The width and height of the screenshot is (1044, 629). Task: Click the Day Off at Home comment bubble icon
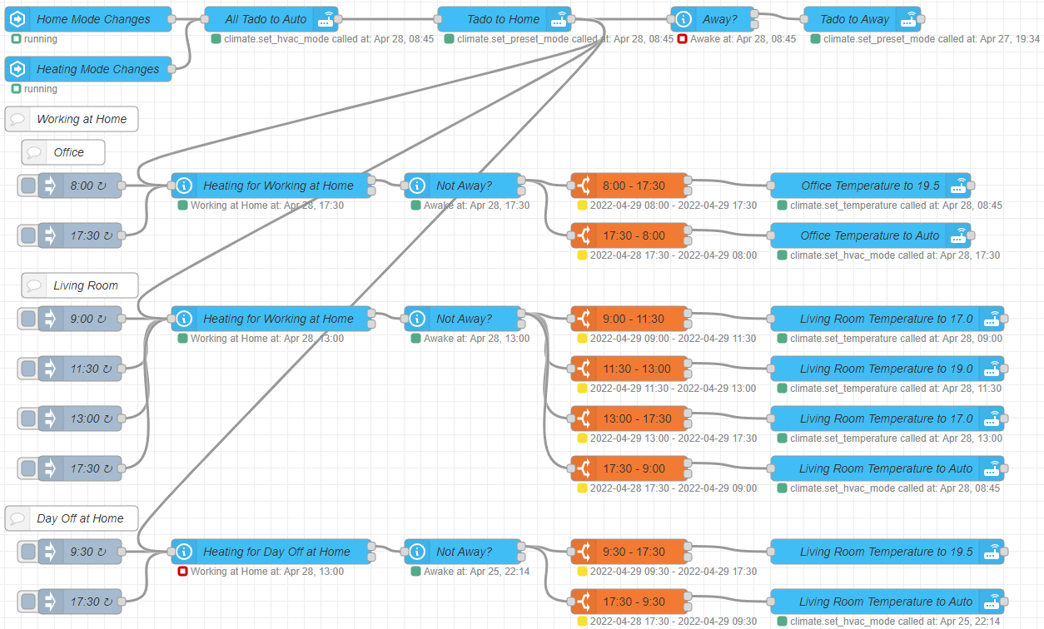click(17, 518)
